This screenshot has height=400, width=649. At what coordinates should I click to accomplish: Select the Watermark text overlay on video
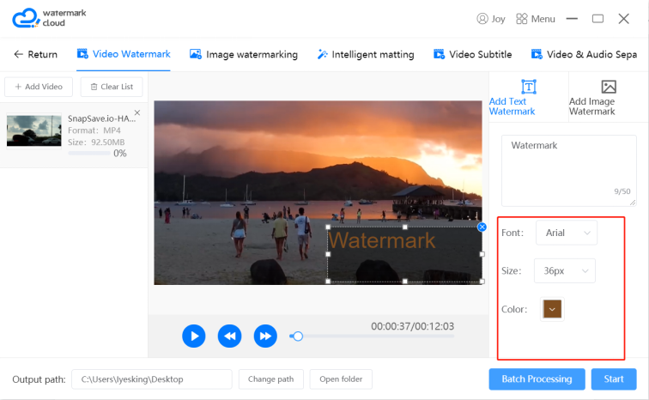click(x=382, y=240)
